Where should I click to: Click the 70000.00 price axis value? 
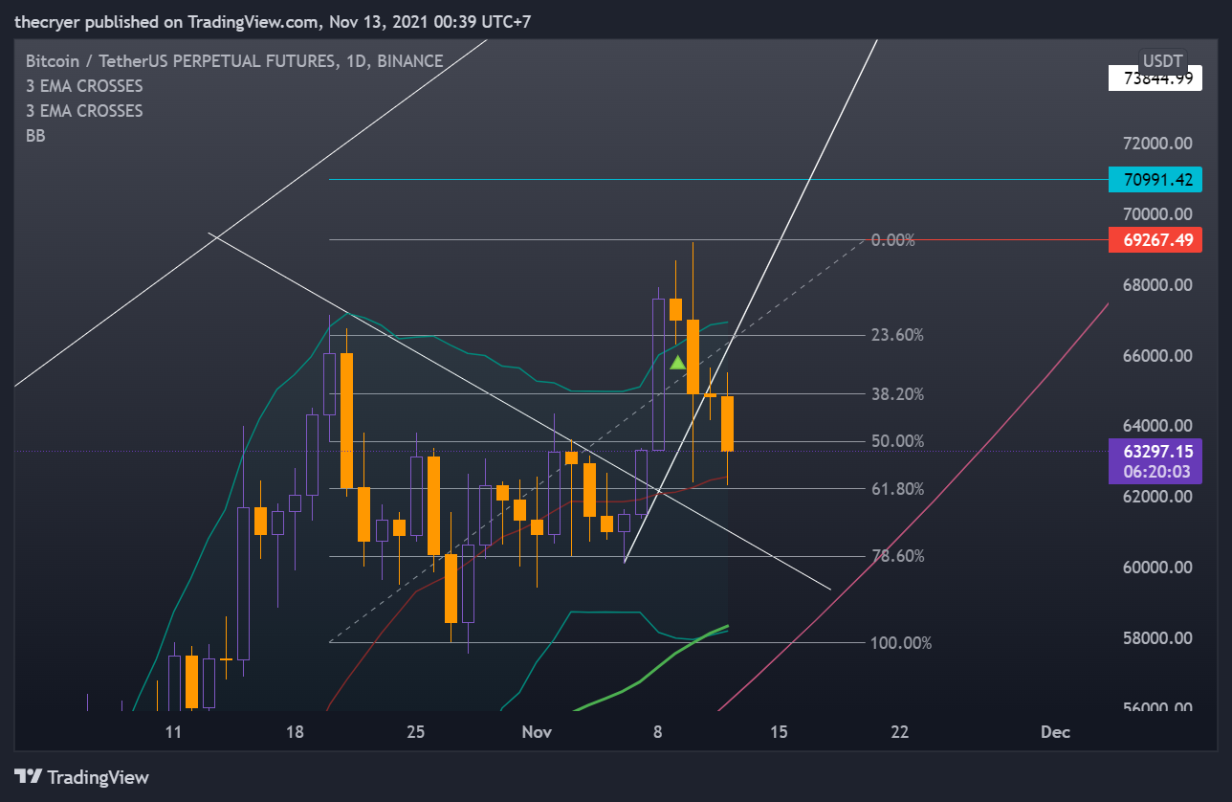click(1157, 214)
